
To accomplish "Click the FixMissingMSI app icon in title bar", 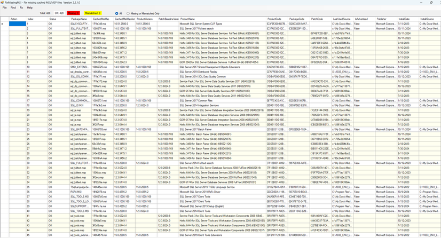I will click(x=2, y=2).
